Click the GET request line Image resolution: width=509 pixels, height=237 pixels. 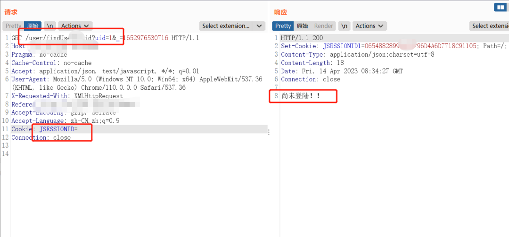tap(105, 38)
